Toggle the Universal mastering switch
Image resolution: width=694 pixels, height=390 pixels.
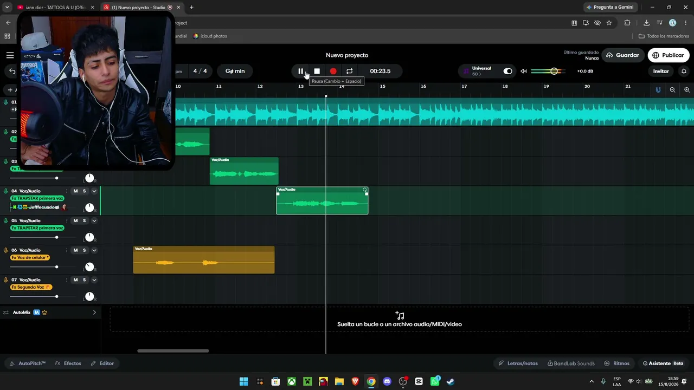(507, 71)
